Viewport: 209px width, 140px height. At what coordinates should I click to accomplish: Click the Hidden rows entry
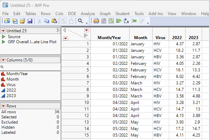pos(30,127)
